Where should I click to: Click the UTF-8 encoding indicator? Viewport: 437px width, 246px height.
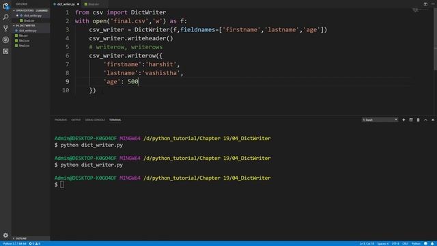pyautogui.click(x=395, y=243)
